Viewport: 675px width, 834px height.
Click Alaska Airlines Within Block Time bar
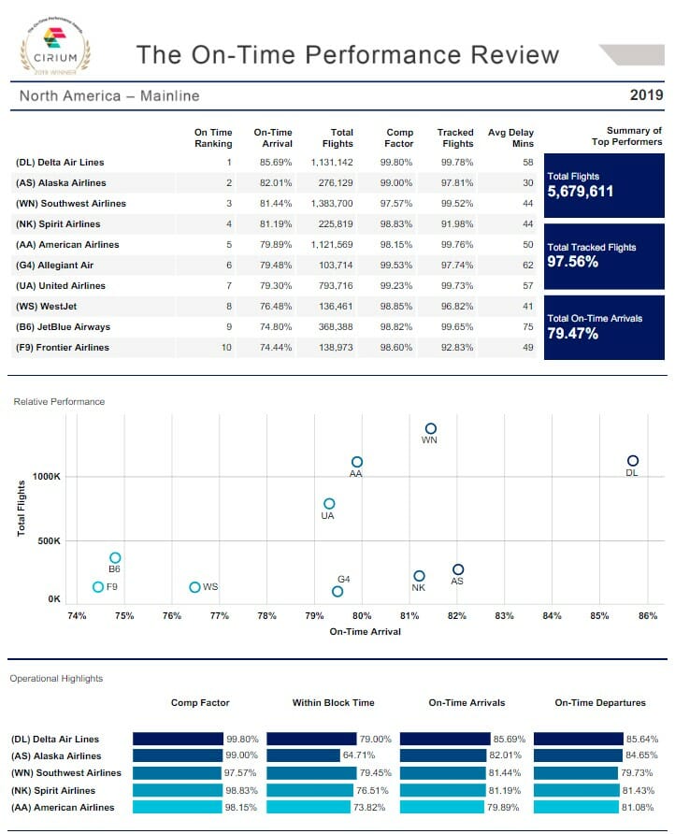[303, 755]
